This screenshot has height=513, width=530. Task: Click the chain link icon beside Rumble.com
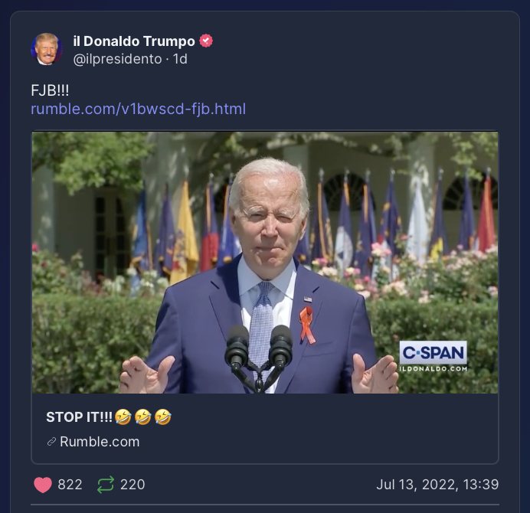pyautogui.click(x=51, y=442)
